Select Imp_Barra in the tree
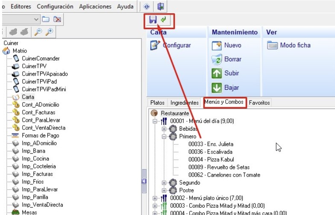 (33, 151)
